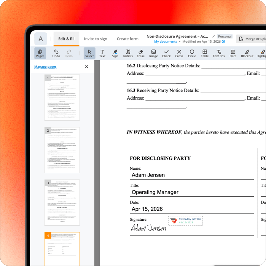Screen dimensions: 266x266
Task: Add Initials with JS tool
Action: tap(128, 53)
